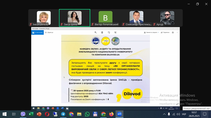Viewport: 211px width, 118px height.
Task: Select Інеса Шепель participant thumbnail
Action: point(44,18)
